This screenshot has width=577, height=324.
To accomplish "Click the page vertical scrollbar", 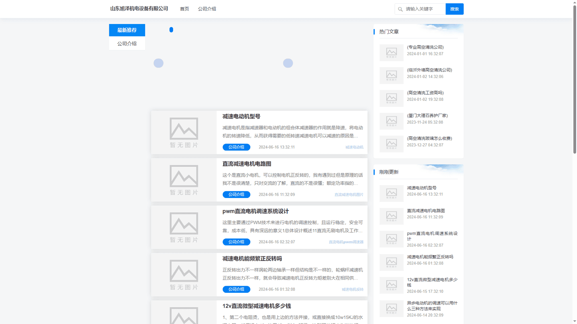I will coord(575,80).
